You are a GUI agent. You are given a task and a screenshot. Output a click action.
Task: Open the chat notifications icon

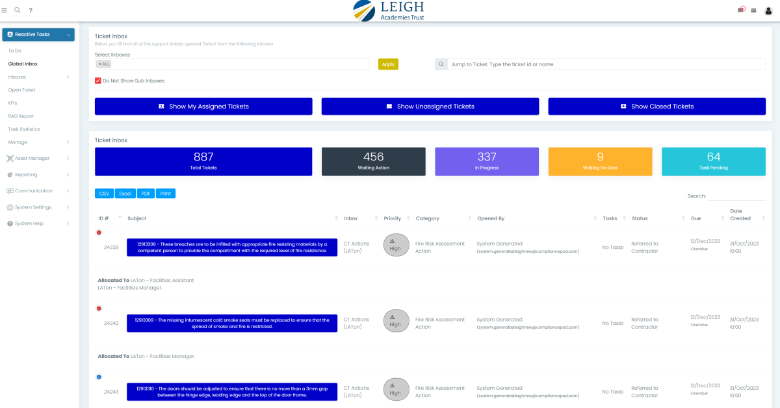[x=740, y=10]
